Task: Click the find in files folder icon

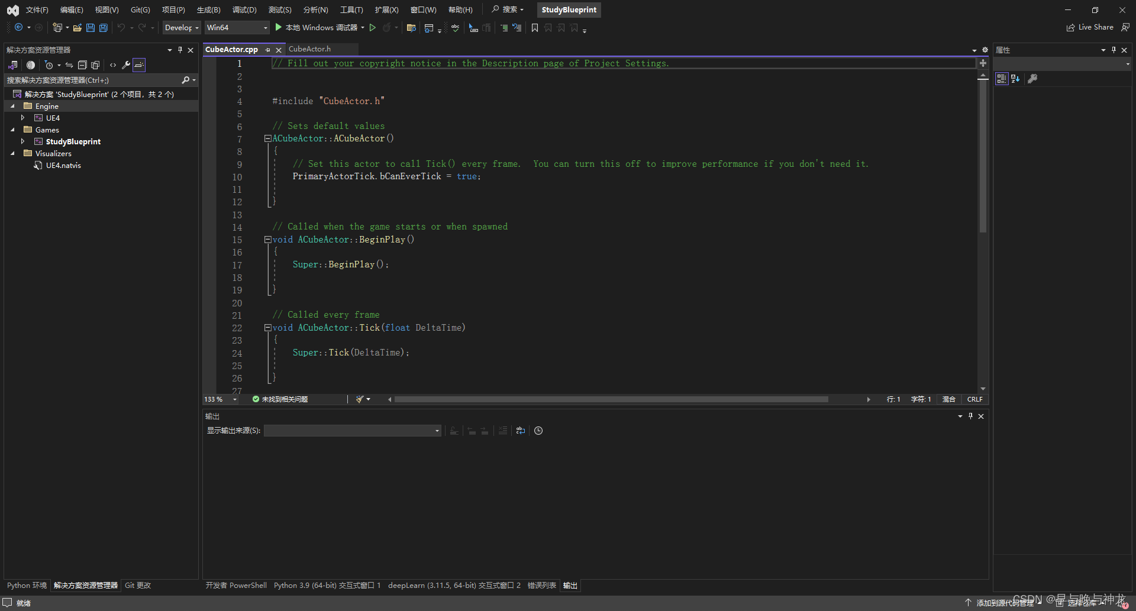Action: [x=411, y=27]
